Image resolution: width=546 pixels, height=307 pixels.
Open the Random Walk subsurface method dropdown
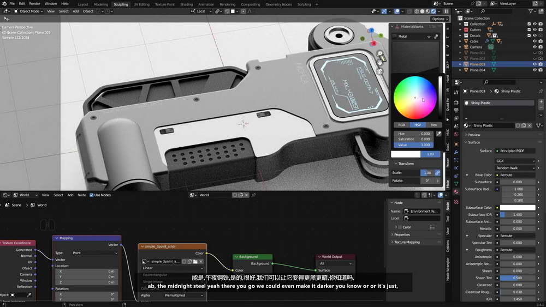[x=515, y=168]
